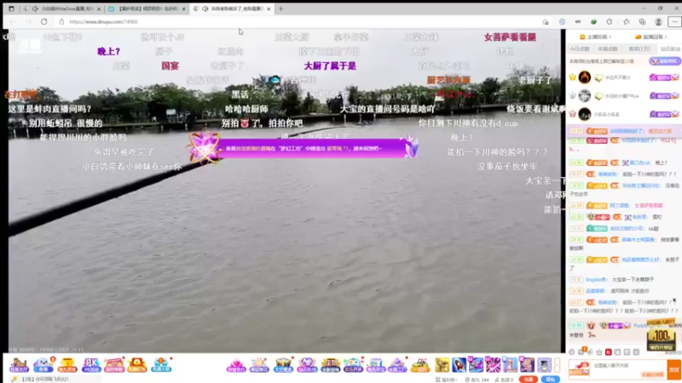Open the green extension icon in toolbar
Viewport: 682px width, 383px height.
pyautogui.click(x=593, y=22)
